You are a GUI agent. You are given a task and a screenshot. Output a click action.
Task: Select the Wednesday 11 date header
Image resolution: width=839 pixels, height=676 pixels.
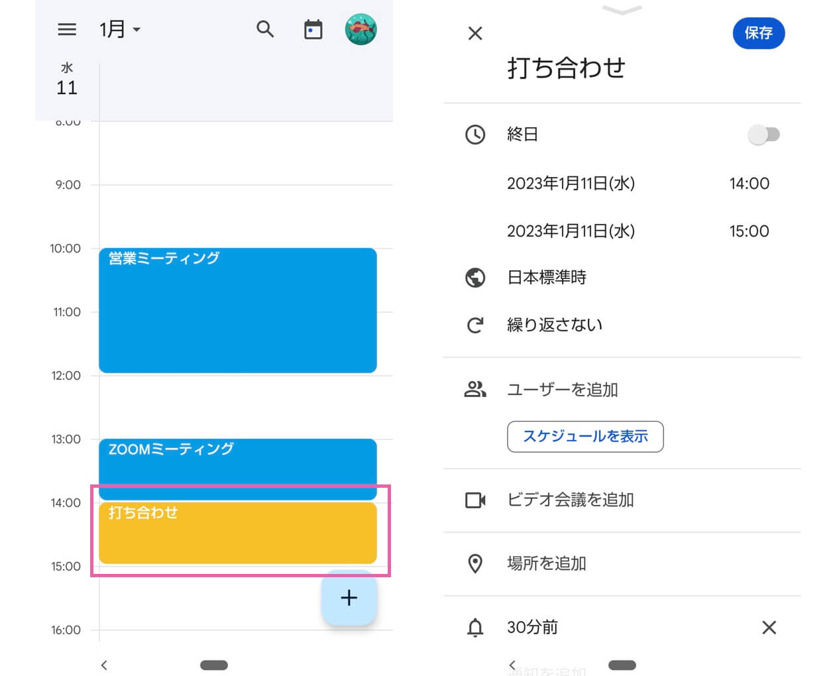tap(67, 80)
